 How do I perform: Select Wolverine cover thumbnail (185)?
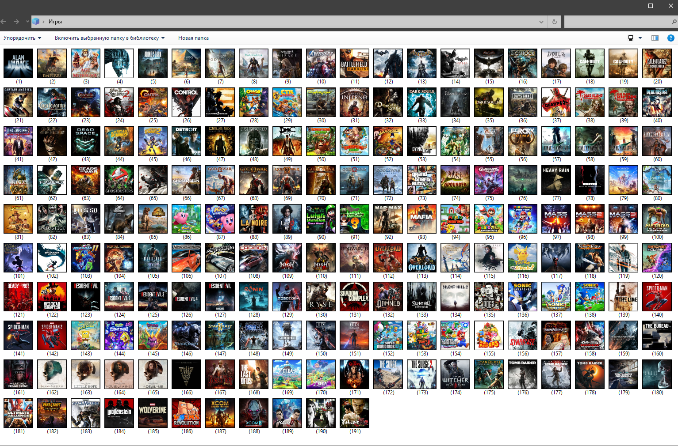click(153, 413)
